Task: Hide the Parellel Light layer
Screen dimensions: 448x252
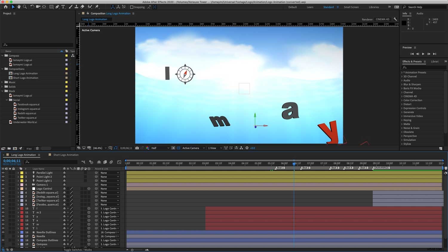Action: click(3, 173)
